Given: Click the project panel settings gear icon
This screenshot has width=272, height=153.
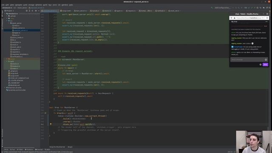Looking at the screenshot, I should pyautogui.click(x=36, y=11).
